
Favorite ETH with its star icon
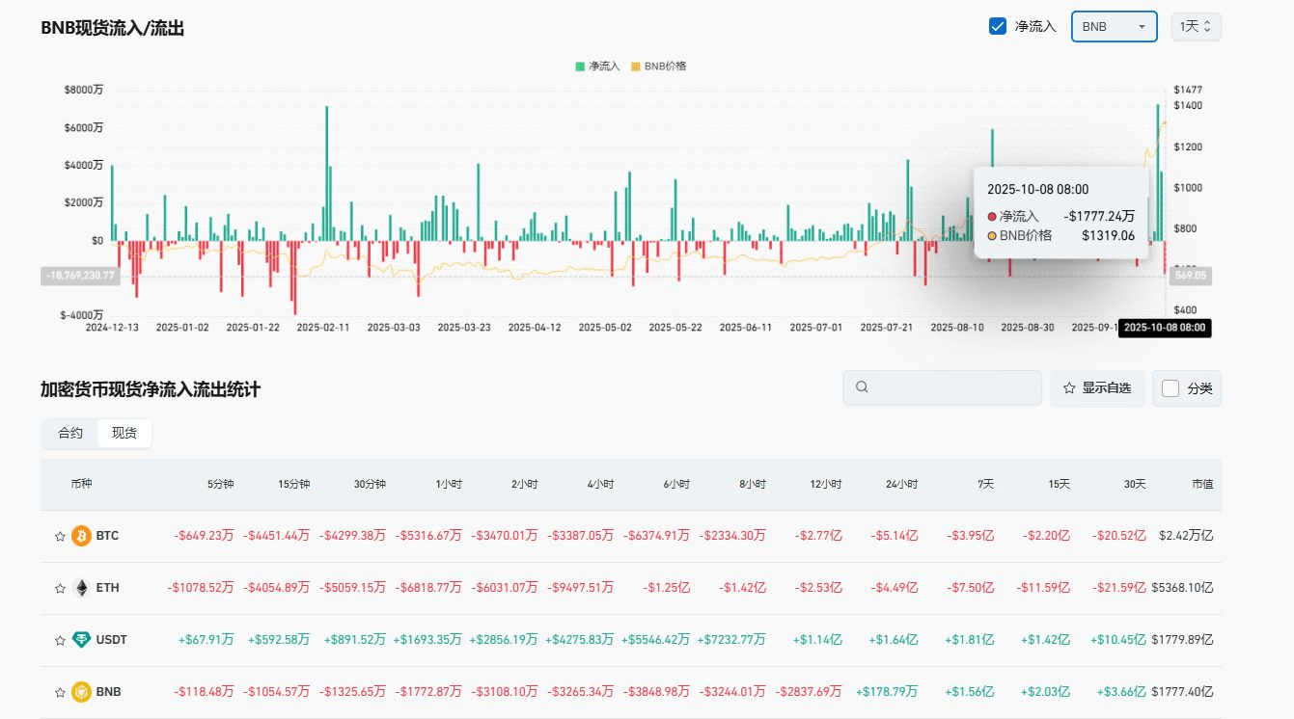pyautogui.click(x=60, y=588)
